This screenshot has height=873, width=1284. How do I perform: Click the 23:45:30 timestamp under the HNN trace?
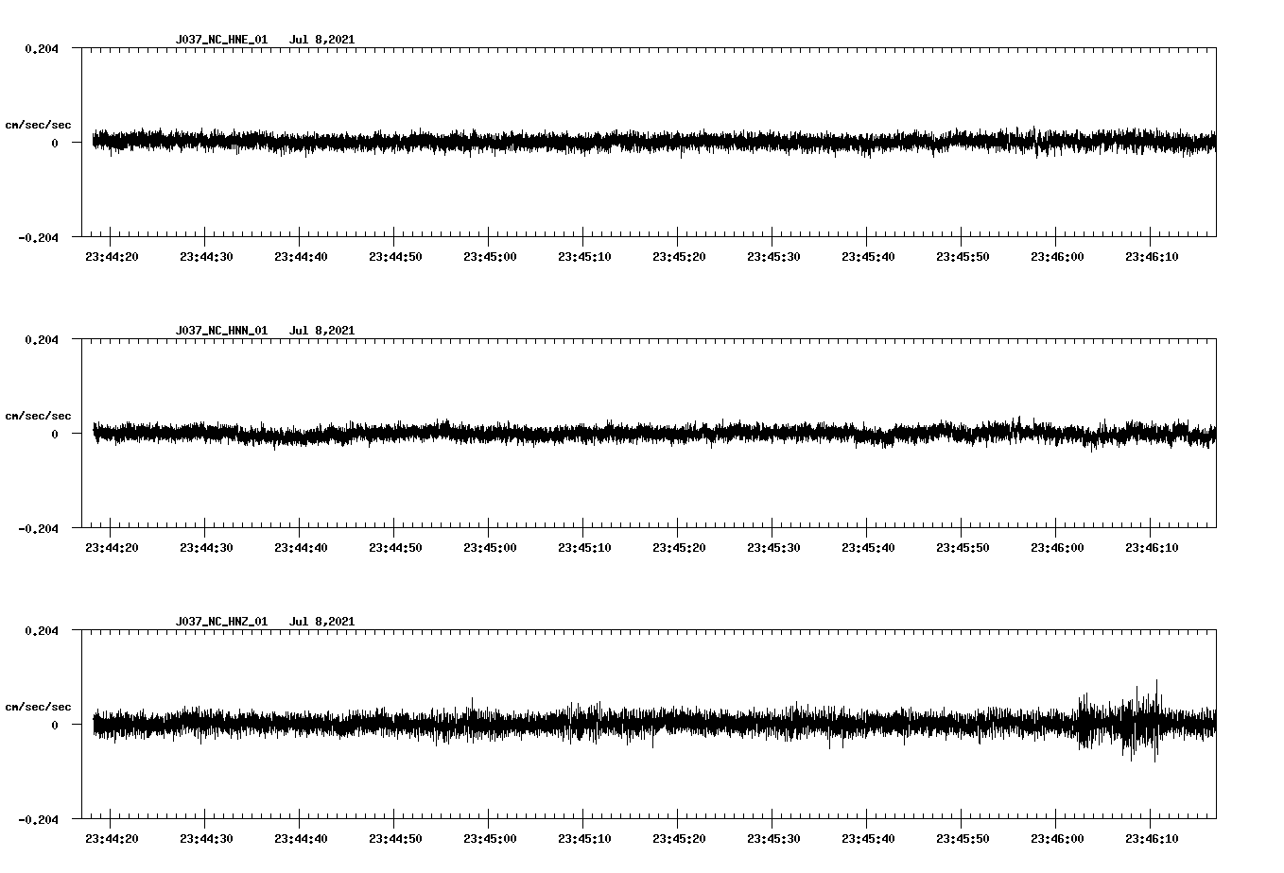(x=772, y=545)
